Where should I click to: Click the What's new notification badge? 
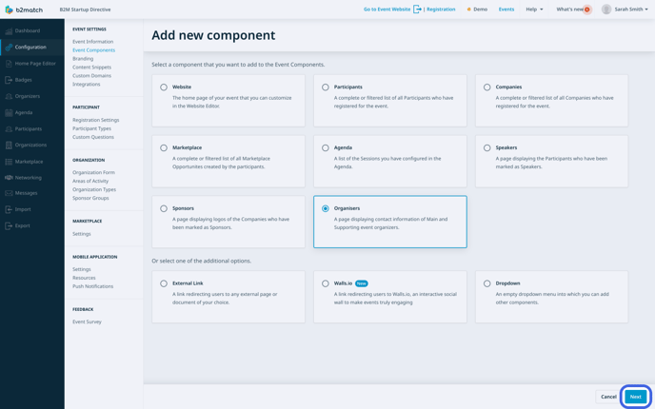pos(586,10)
